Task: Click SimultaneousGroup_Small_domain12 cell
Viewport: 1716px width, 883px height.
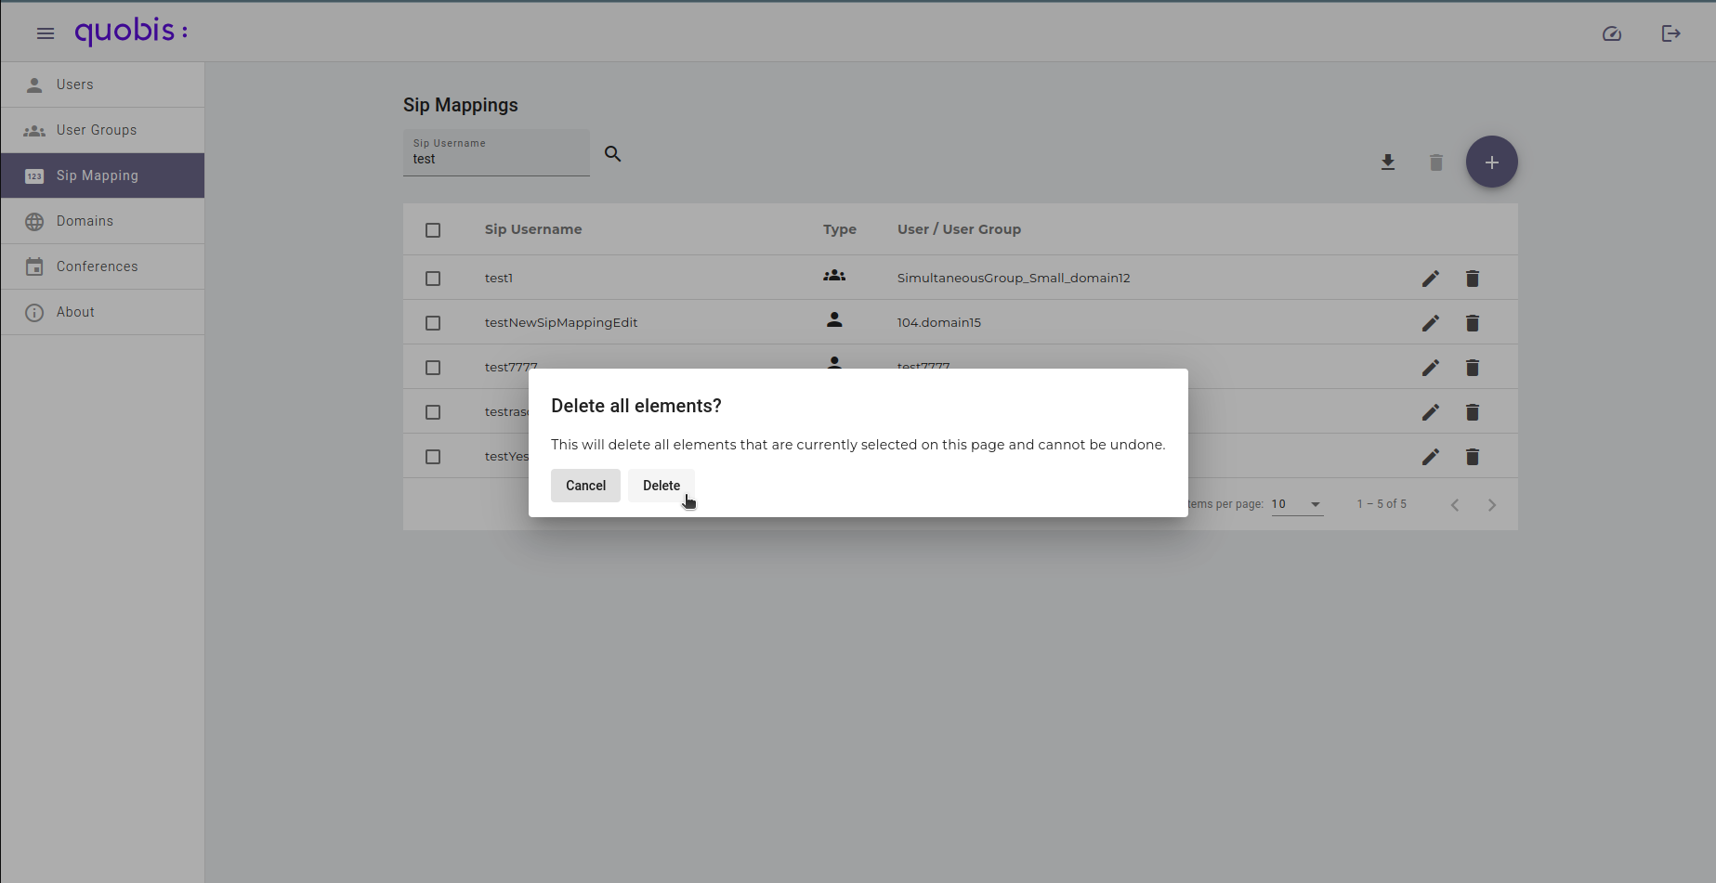Action: (x=1014, y=278)
